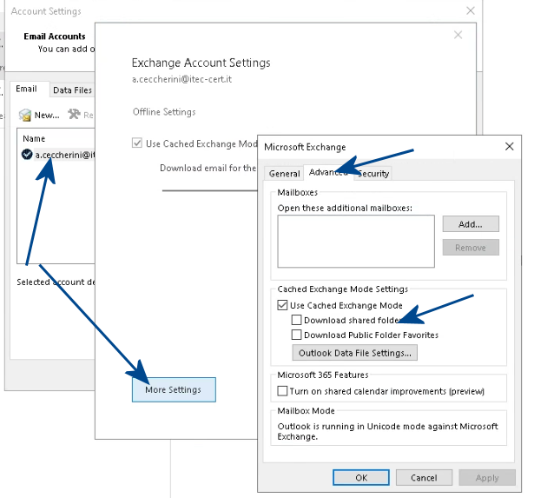The image size is (534, 498).
Task: Confirm with the OK button
Action: (361, 477)
